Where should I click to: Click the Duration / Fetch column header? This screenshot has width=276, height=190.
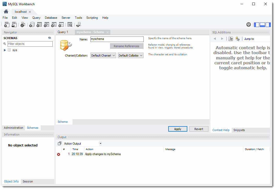tap(254, 149)
